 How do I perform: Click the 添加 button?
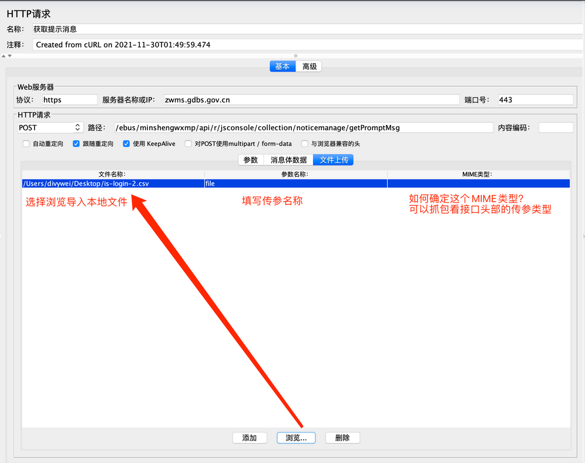pos(250,438)
